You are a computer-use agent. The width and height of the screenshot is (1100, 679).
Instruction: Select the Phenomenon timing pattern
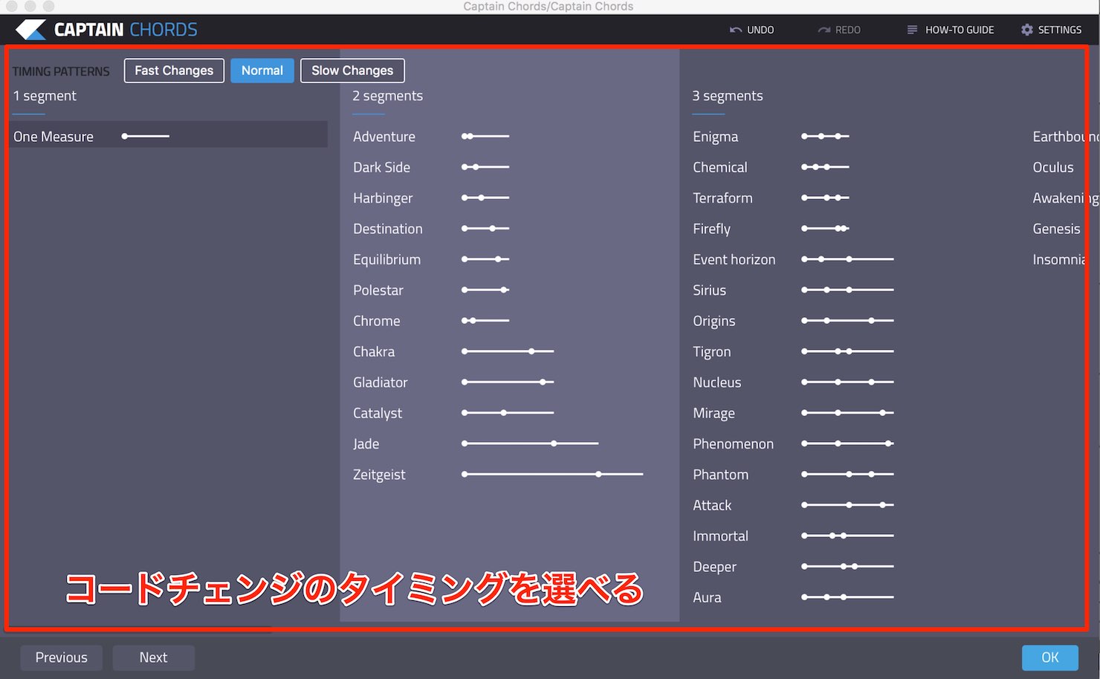pos(733,444)
